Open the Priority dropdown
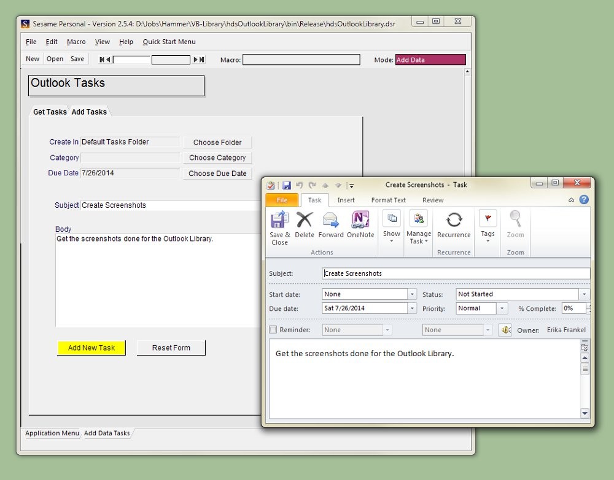 point(502,308)
